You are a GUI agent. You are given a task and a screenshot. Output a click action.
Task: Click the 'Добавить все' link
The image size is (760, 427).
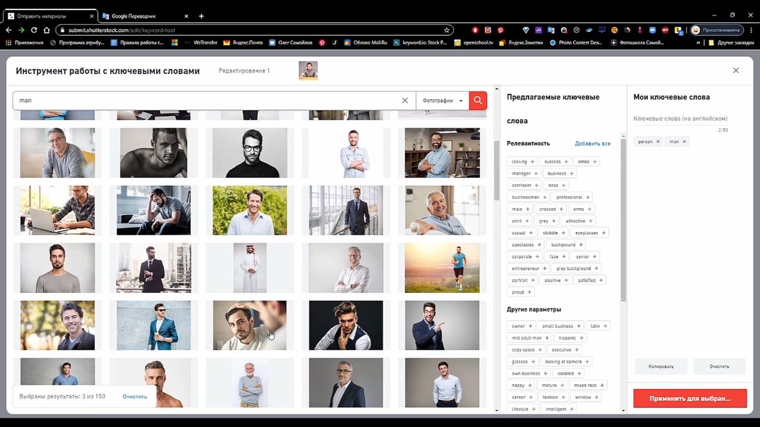[x=593, y=144]
